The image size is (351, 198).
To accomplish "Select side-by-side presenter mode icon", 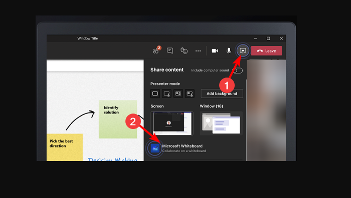I will [x=178, y=93].
